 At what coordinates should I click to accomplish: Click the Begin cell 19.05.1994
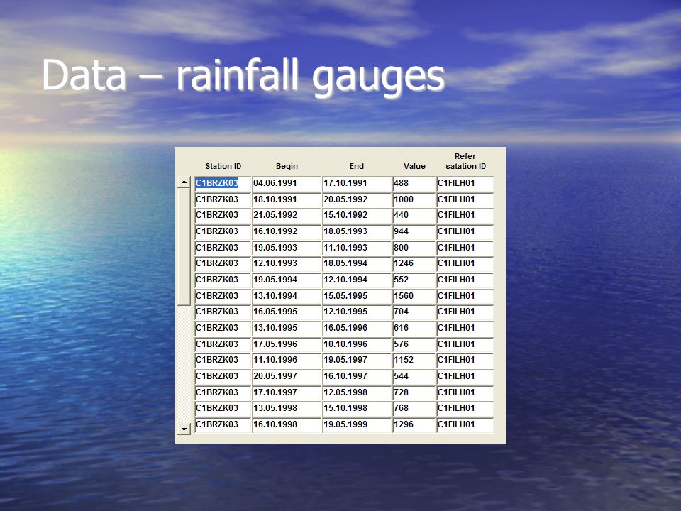287,280
